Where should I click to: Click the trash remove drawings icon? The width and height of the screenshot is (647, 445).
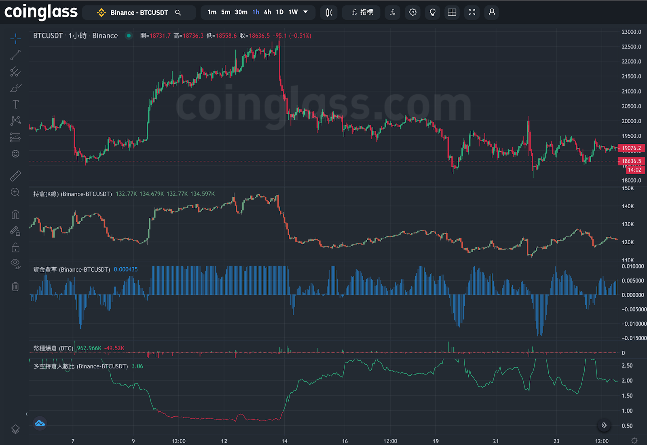[x=15, y=287]
